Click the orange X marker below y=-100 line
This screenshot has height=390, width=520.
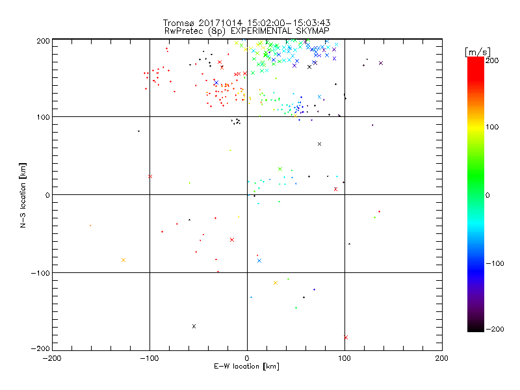click(275, 283)
